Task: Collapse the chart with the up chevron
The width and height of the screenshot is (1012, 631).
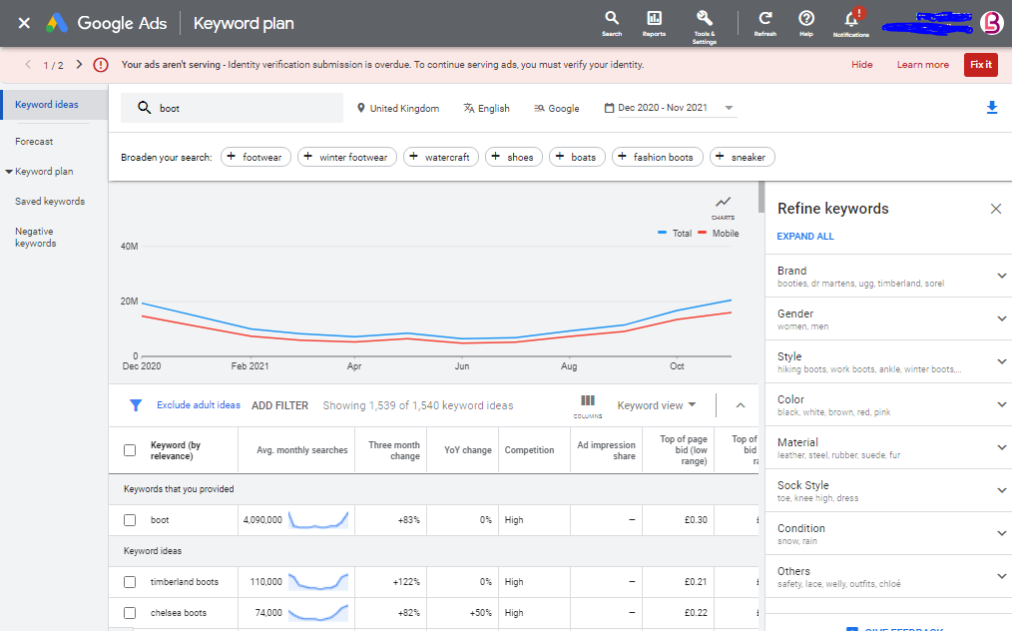Action: [741, 405]
